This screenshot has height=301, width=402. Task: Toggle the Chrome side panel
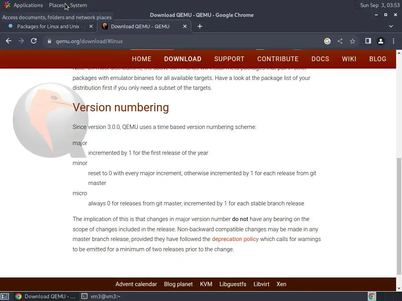click(x=368, y=41)
